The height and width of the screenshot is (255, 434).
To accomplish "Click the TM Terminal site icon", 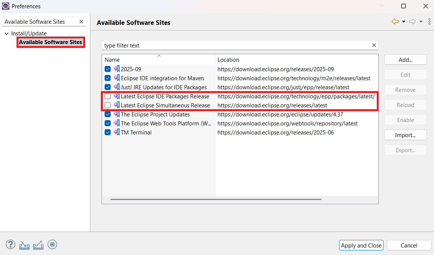I will point(117,132).
